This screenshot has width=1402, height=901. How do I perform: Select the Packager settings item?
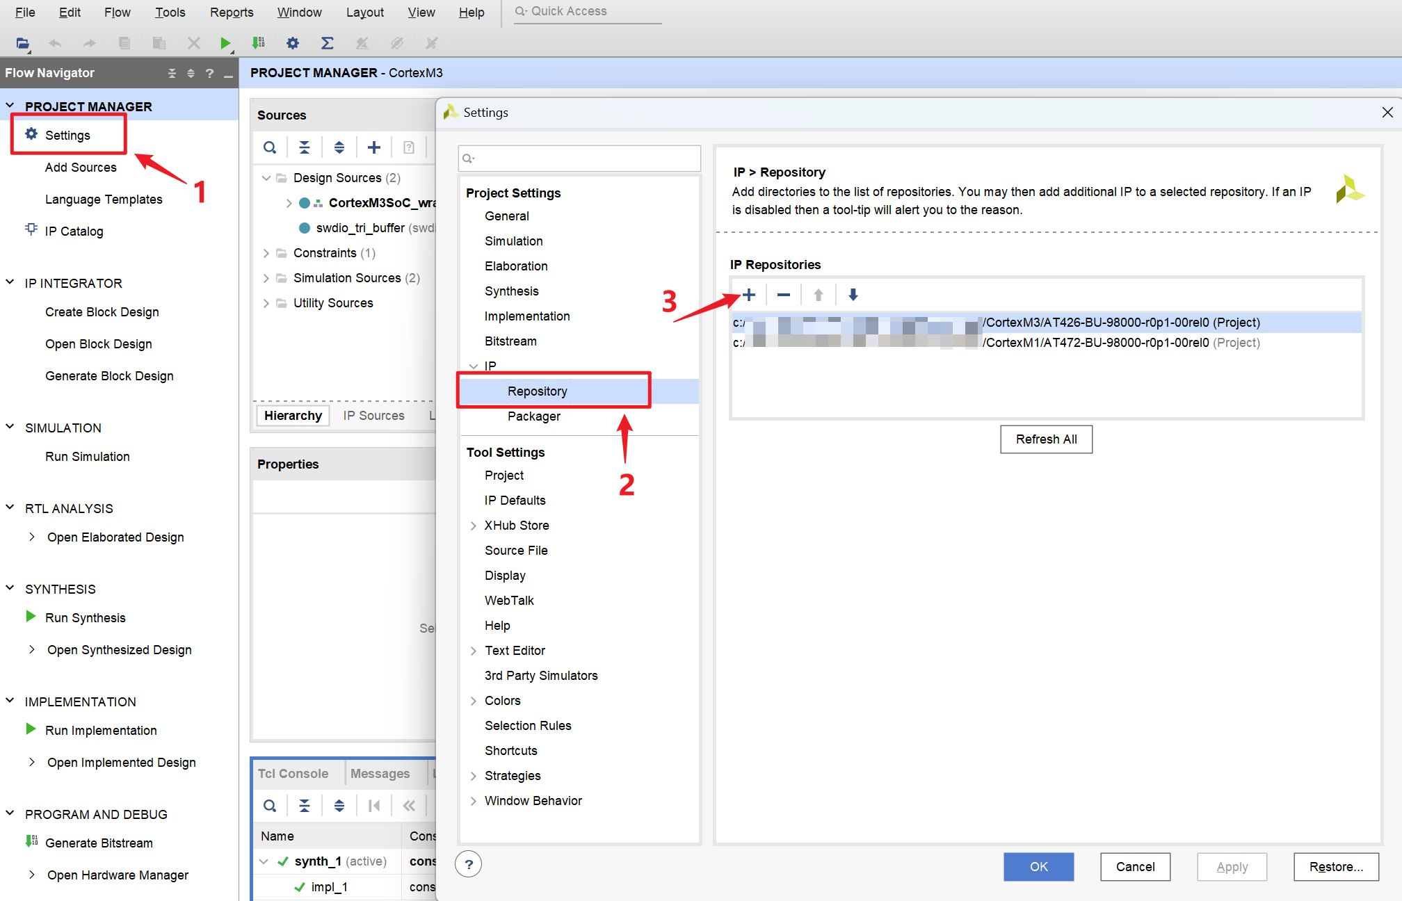point(533,416)
